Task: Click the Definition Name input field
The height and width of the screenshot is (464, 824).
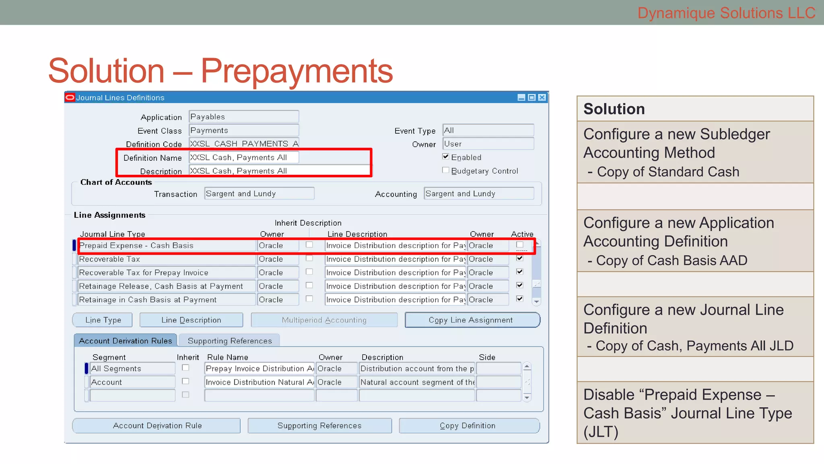Action: click(x=244, y=157)
